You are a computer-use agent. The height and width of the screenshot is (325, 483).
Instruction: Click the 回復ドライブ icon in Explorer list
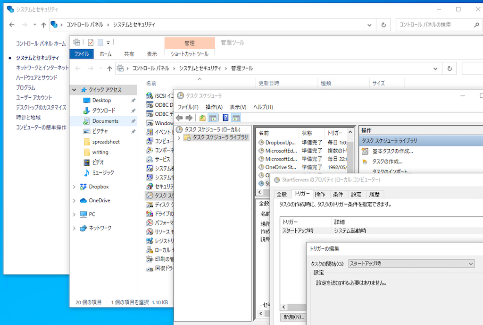150,268
